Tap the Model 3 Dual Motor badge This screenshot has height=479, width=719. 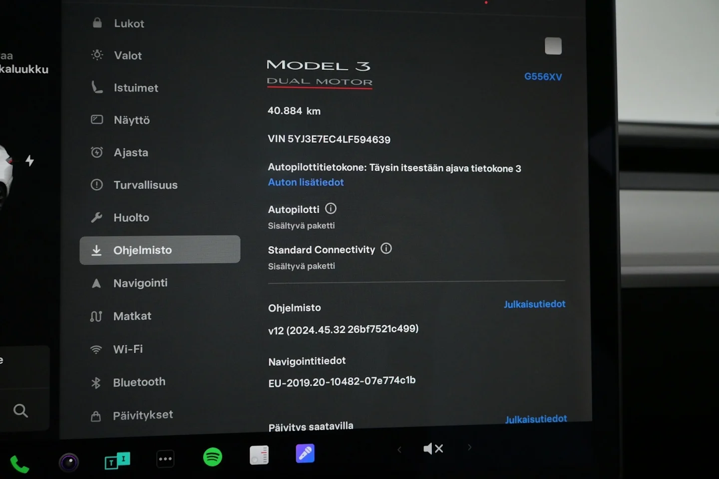click(x=320, y=73)
